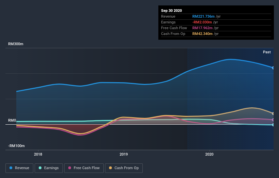Click the Earnings row label in tooltip
This screenshot has height=178, width=279.
(168, 22)
